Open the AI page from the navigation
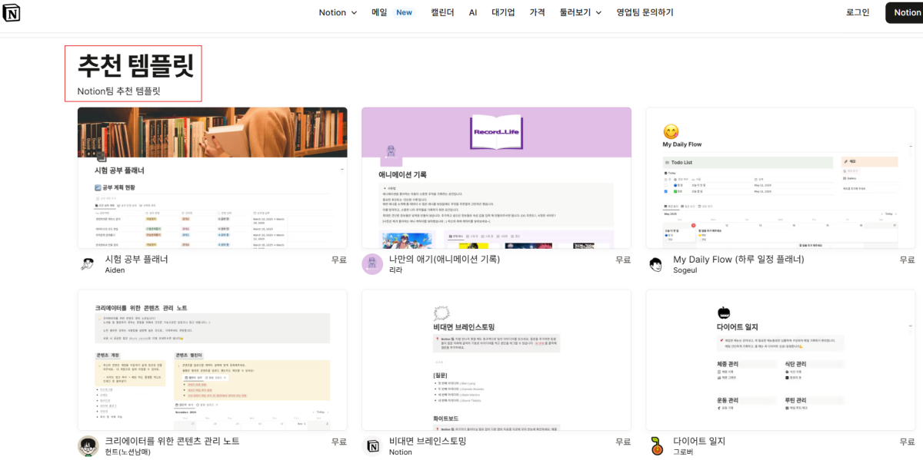Viewport: 923px width, 460px height. click(473, 12)
